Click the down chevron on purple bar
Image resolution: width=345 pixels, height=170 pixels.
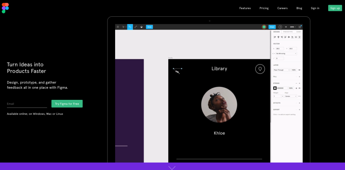click(x=172, y=168)
